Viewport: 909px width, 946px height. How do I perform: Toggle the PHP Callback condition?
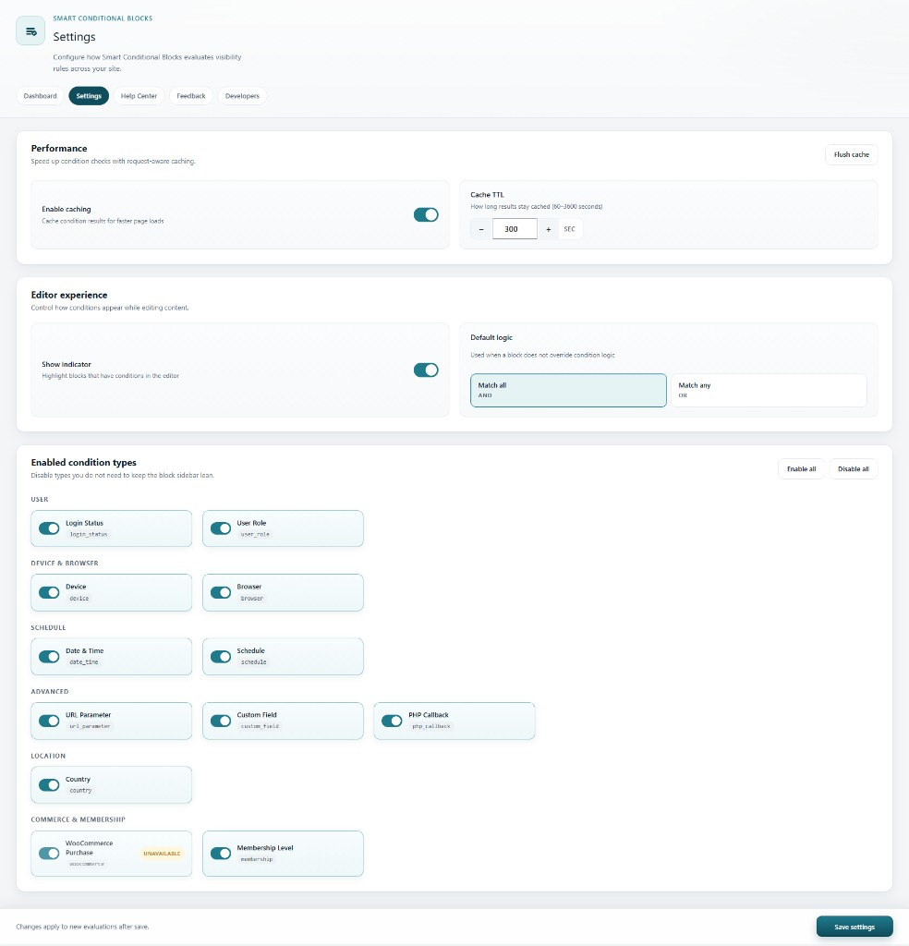pos(392,721)
